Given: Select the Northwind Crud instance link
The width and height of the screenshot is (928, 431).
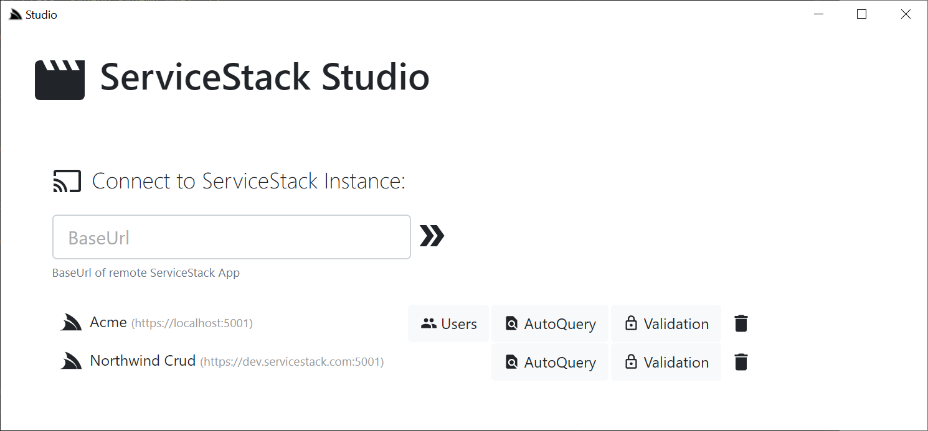Looking at the screenshot, I should tap(143, 361).
